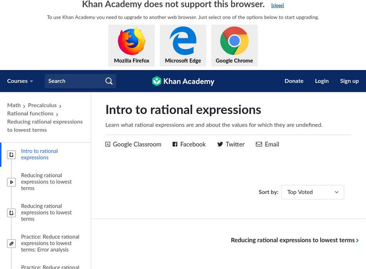Close the unsupported browser banner
This screenshot has height=269, width=366.
tap(277, 5)
